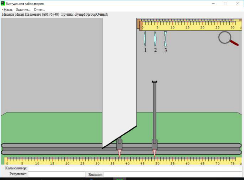This screenshot has height=180, width=244.
Task: Open the Отчет menu
Action: tap(39, 10)
